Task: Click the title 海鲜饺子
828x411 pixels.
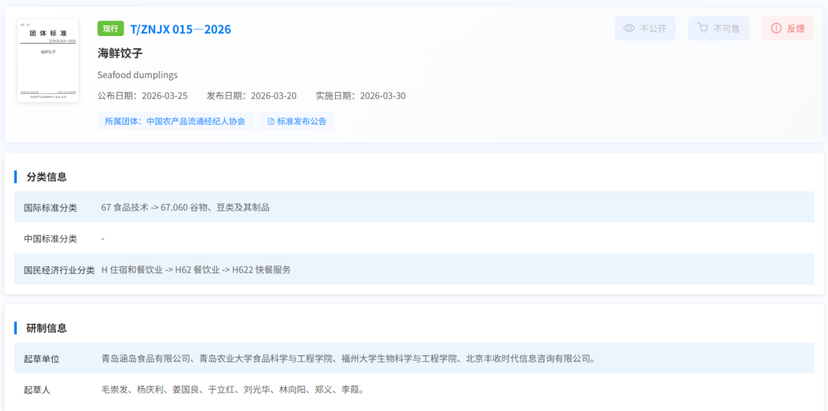Action: pos(120,54)
